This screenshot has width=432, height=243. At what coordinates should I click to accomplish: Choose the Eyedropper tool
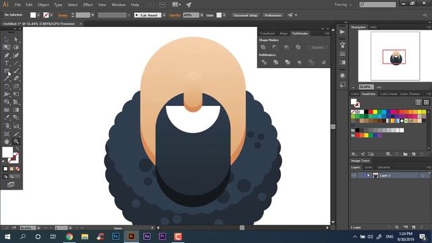click(x=6, y=117)
